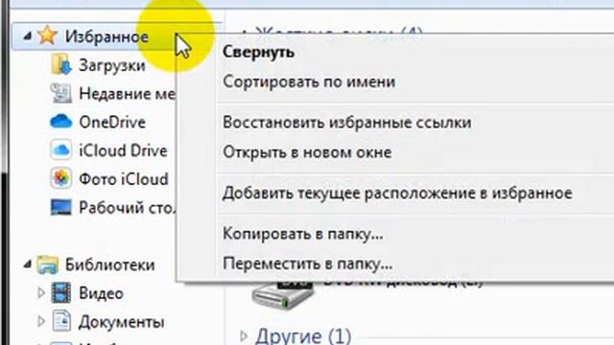
Task: Click the Рабочий стол monitor icon
Action: pos(61,207)
